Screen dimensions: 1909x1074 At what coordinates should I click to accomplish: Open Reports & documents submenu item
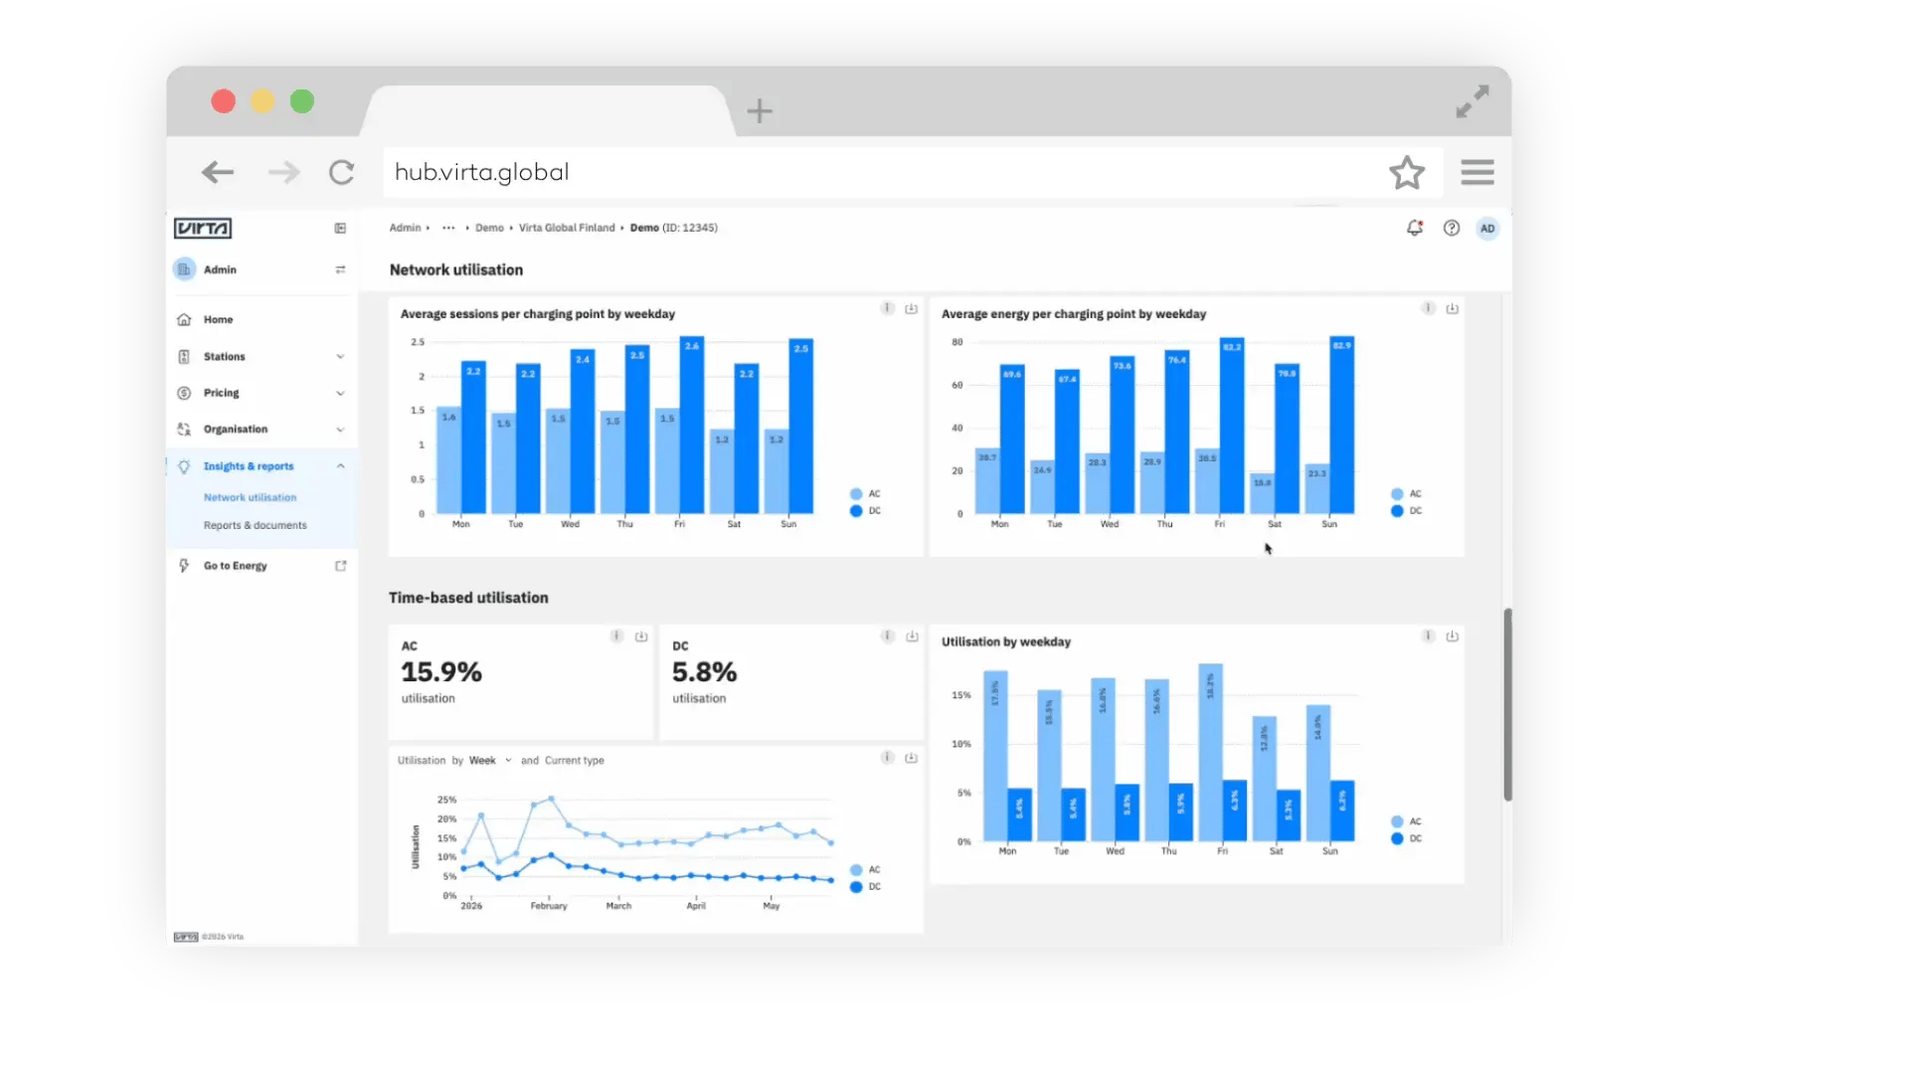tap(255, 525)
